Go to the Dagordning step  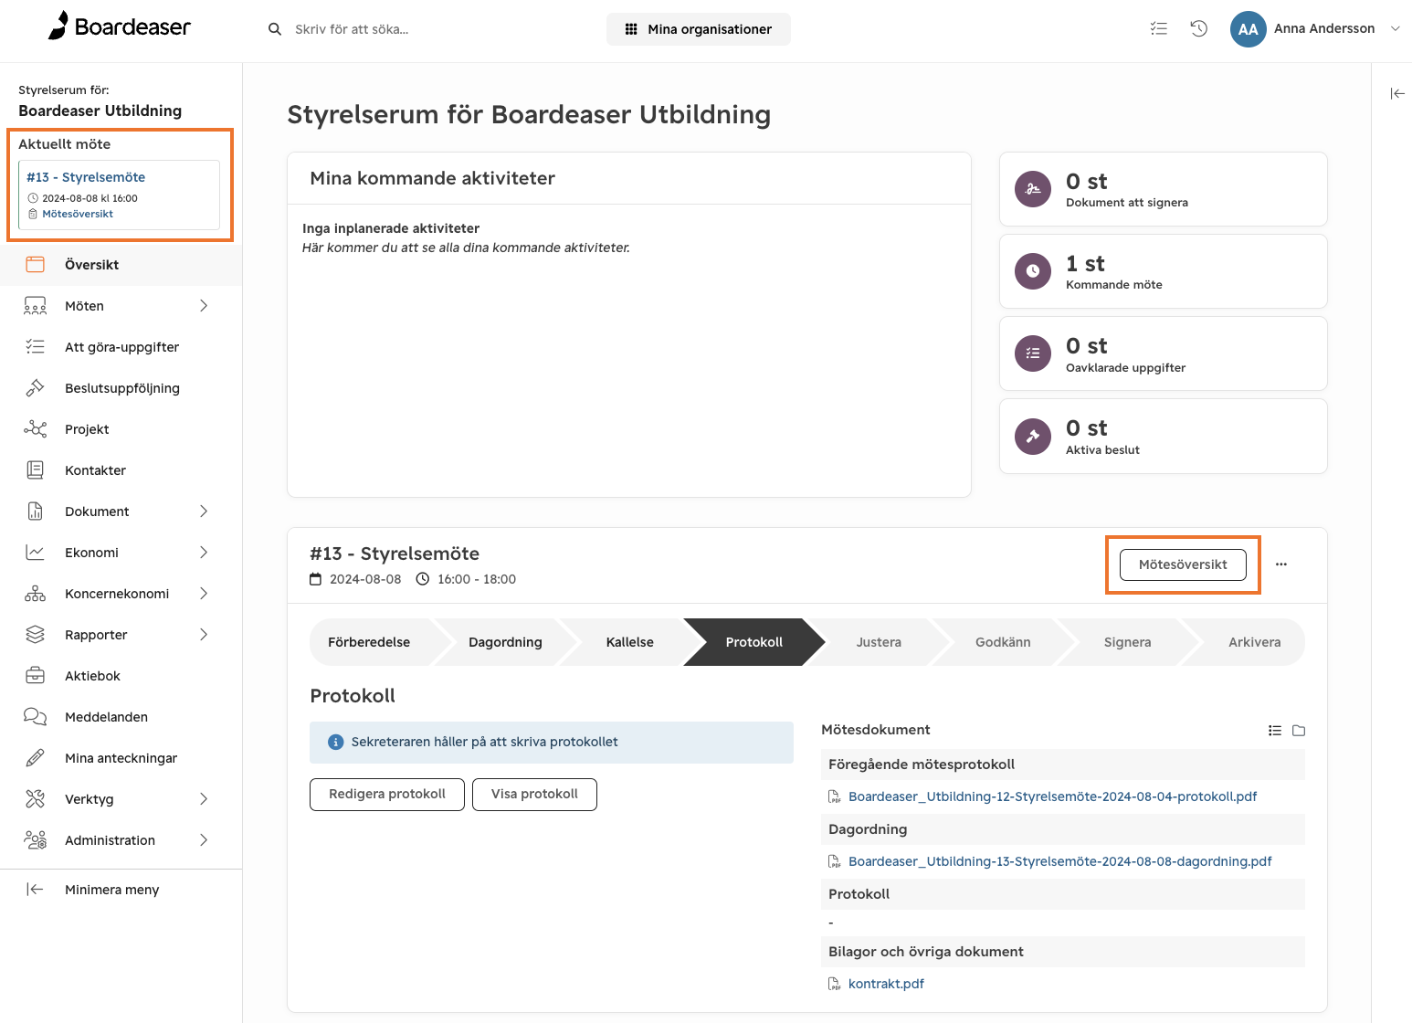click(x=505, y=642)
